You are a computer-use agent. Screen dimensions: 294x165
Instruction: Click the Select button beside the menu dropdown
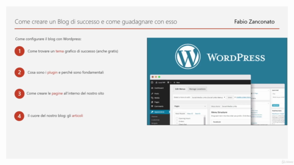click(230, 98)
